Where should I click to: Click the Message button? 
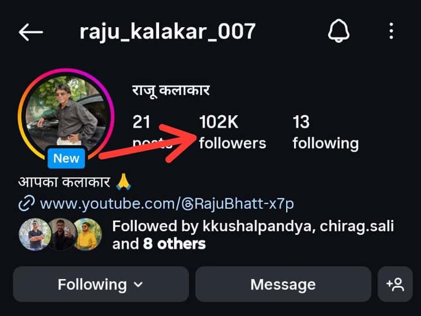283,284
